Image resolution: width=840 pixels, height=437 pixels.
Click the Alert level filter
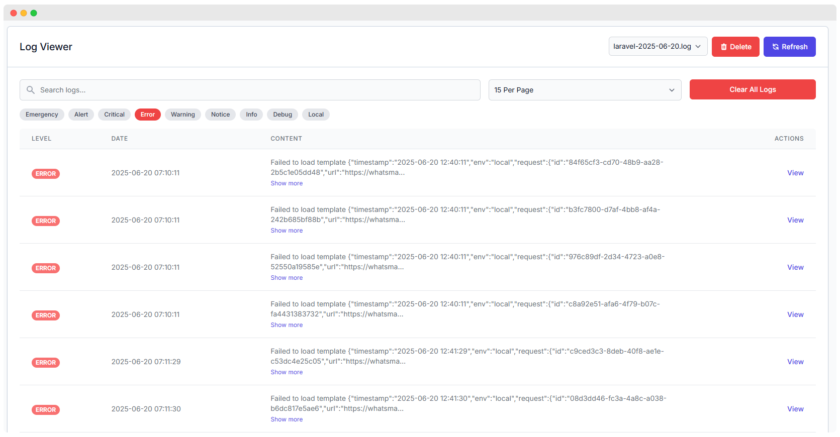coord(81,115)
